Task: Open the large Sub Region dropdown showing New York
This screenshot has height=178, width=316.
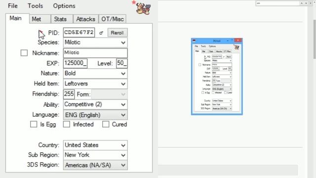Action: tap(95, 155)
